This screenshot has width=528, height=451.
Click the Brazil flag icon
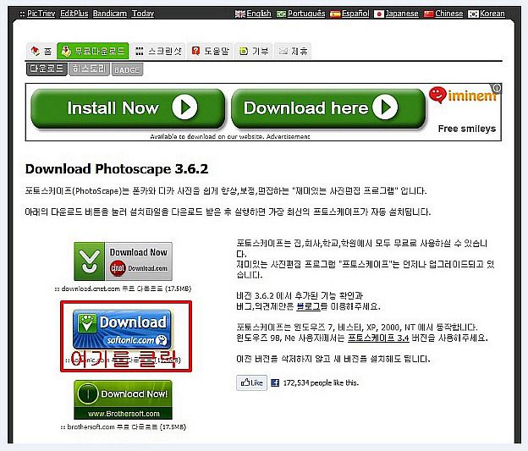tap(281, 14)
